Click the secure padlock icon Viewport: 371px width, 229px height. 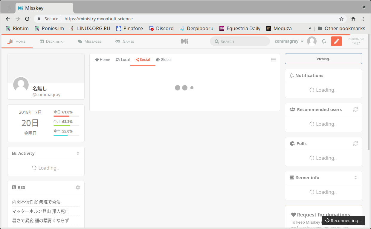[x=39, y=19]
